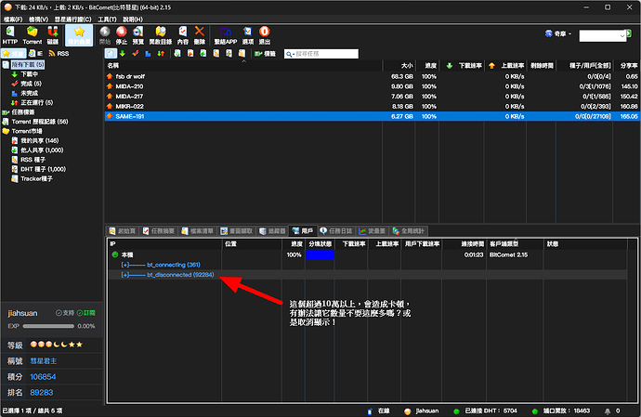Open the global statistics bottom tab
Screen dimensions: 641x417
409,231
